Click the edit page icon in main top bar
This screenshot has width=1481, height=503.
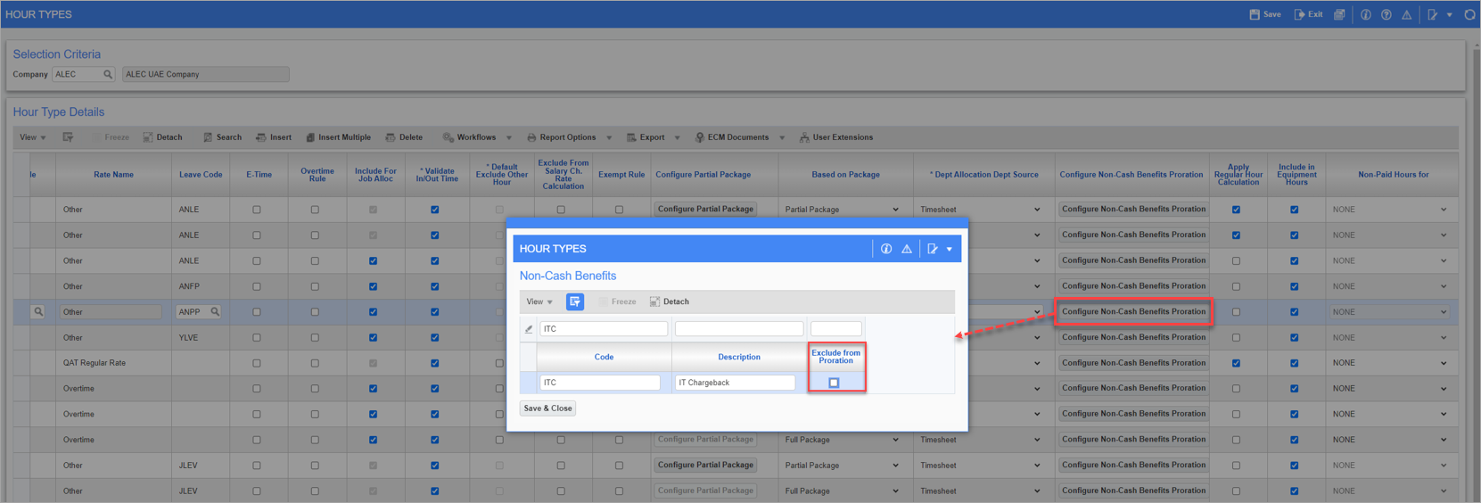(1432, 14)
